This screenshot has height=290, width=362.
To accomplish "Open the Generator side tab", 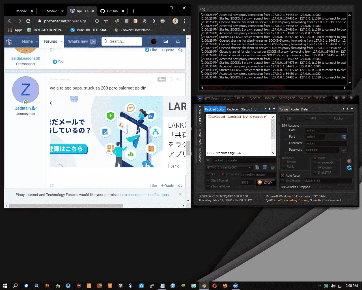I will [x=200, y=155].
